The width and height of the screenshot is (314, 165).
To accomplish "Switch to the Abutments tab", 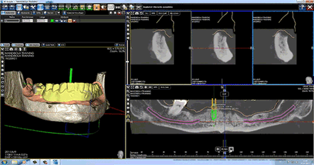I will coord(24,13).
